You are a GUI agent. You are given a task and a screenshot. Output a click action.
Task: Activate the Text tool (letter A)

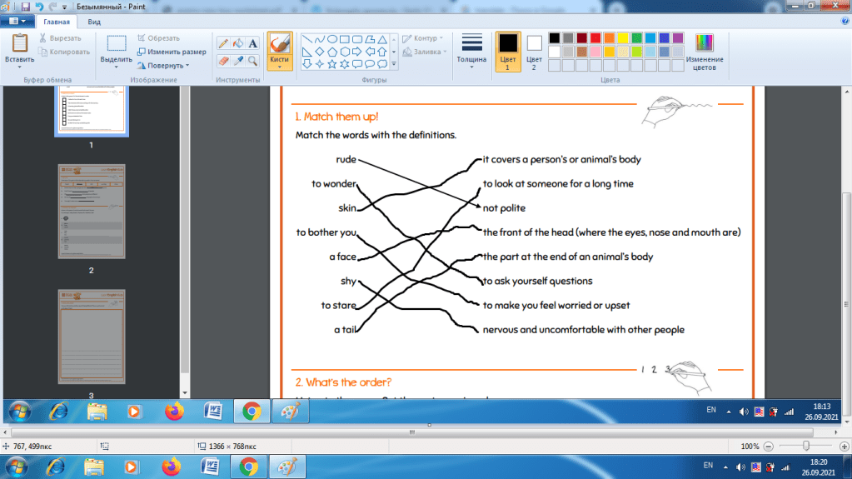point(253,43)
